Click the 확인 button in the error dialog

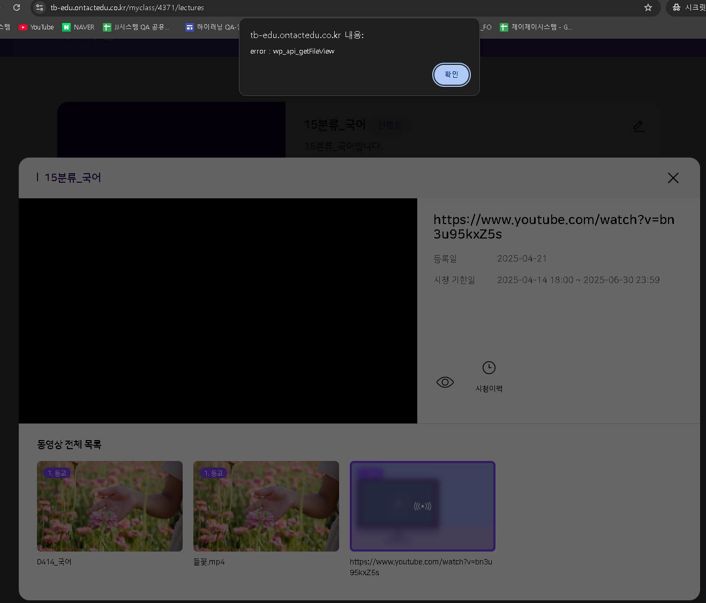point(451,75)
